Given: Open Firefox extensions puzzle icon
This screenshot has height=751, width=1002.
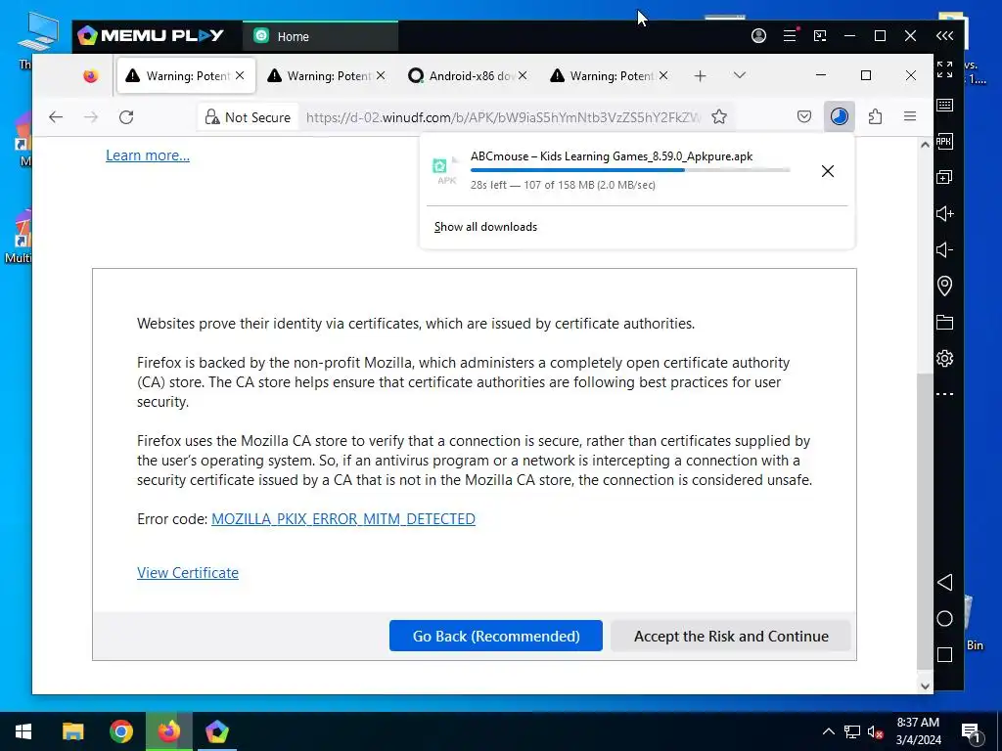Looking at the screenshot, I should click(875, 116).
